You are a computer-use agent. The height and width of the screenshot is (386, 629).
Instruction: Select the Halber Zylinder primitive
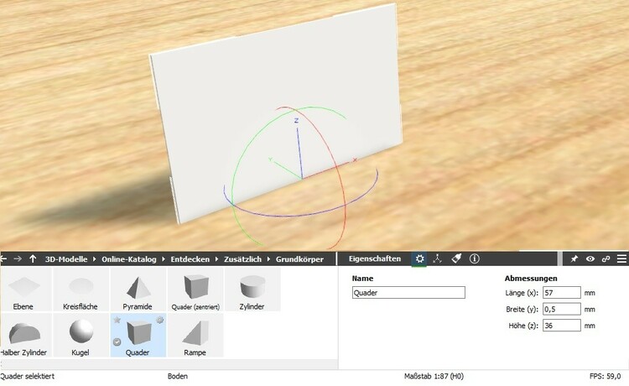pyautogui.click(x=26, y=336)
